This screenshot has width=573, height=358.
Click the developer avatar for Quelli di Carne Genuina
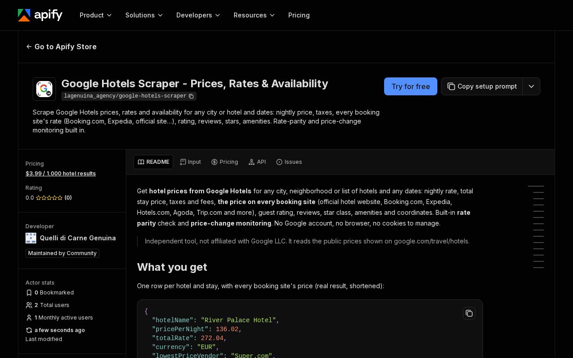click(x=31, y=238)
